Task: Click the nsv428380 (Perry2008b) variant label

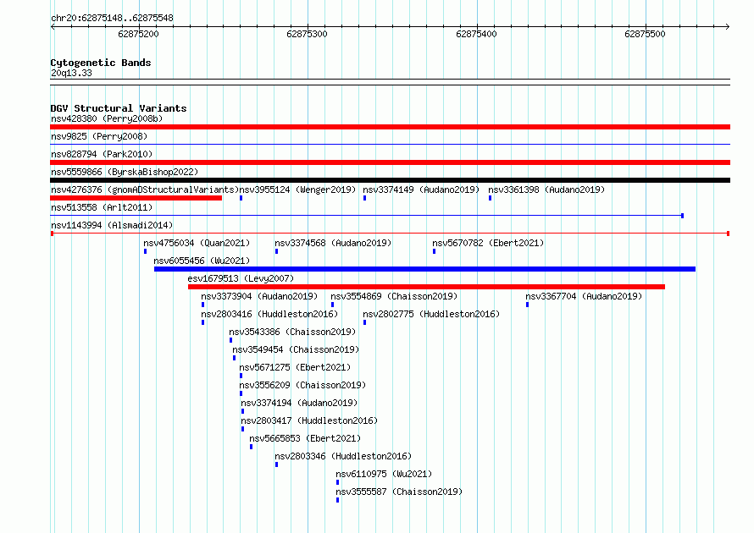Action: click(x=107, y=118)
